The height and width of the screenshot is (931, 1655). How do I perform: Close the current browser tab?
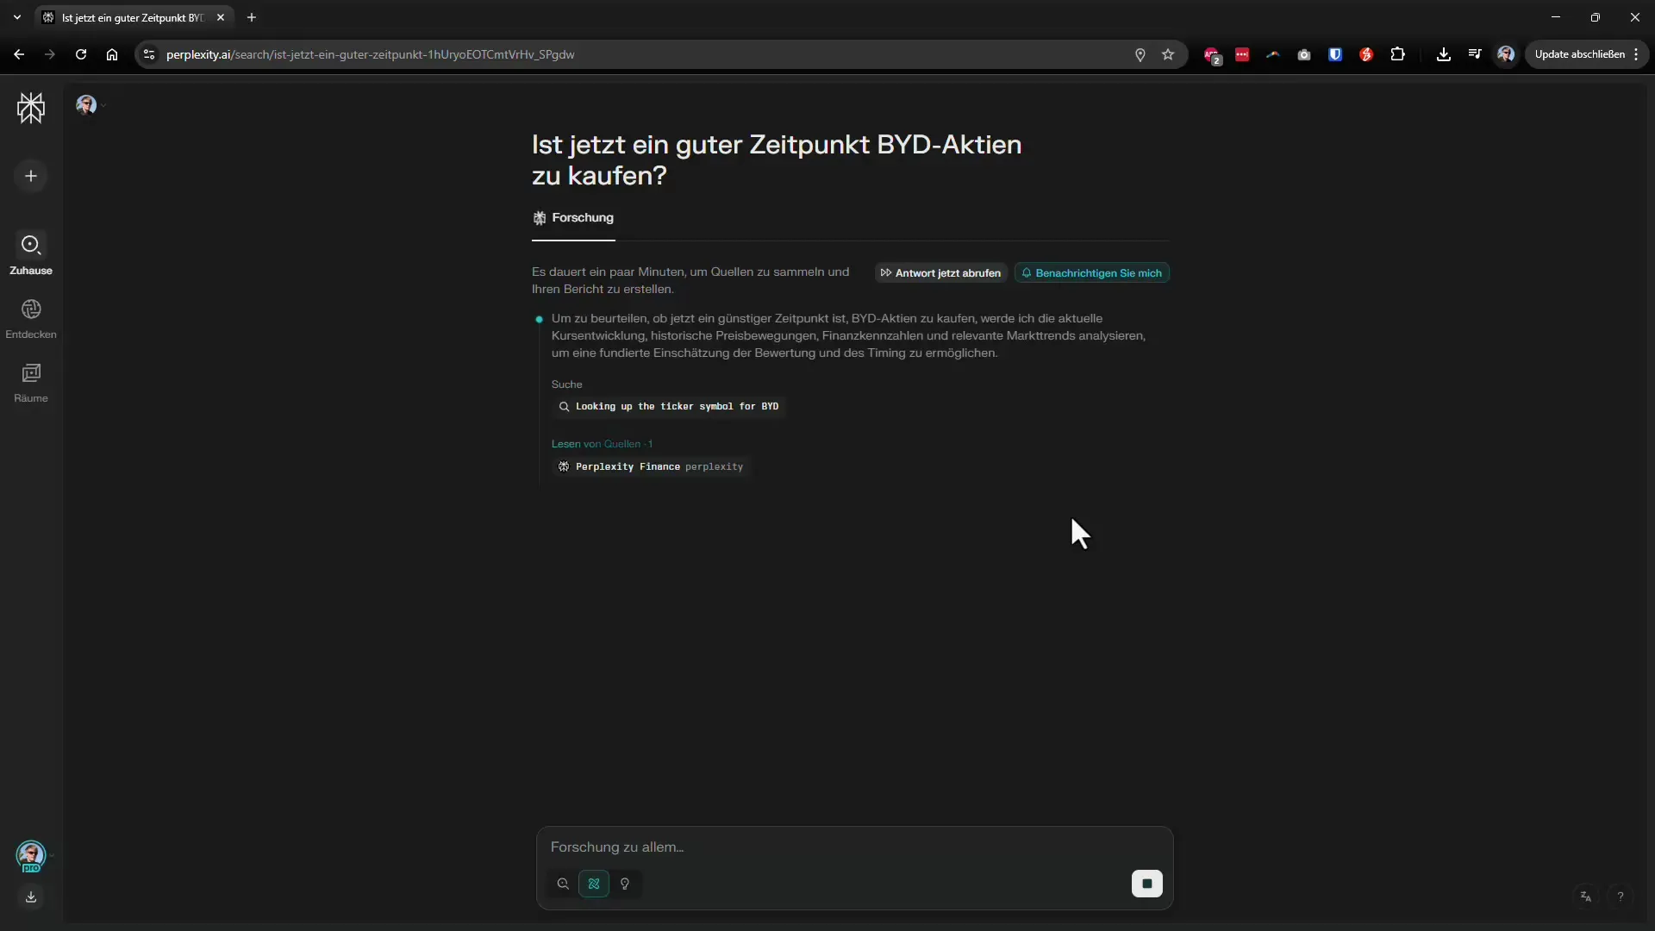(x=221, y=17)
